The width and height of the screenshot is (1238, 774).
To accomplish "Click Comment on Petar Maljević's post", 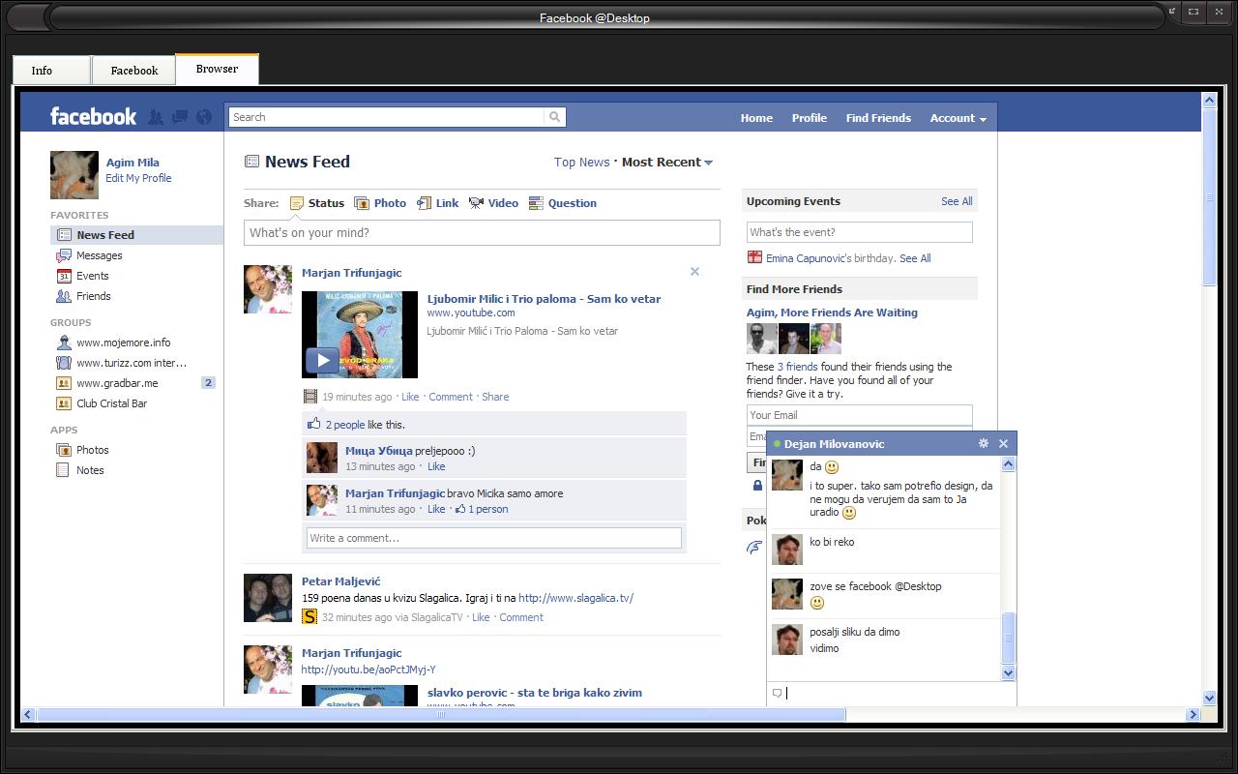I will 521,617.
